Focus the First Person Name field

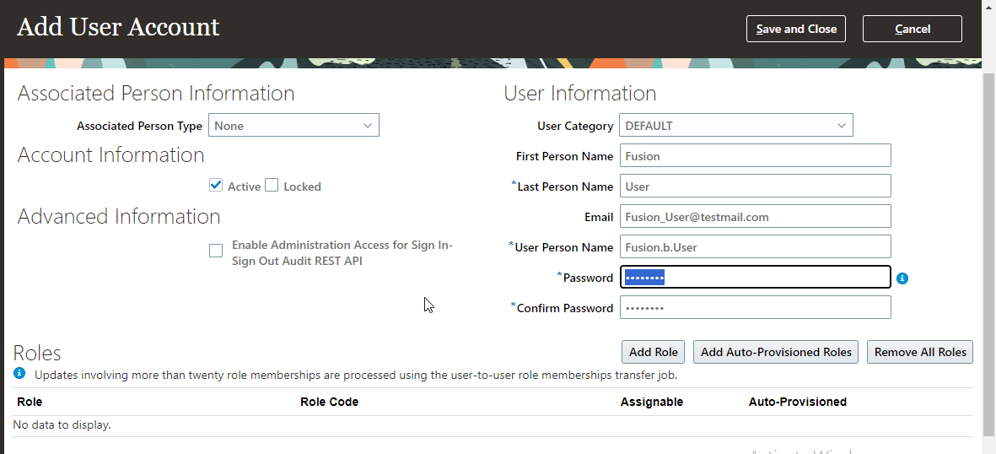(756, 156)
